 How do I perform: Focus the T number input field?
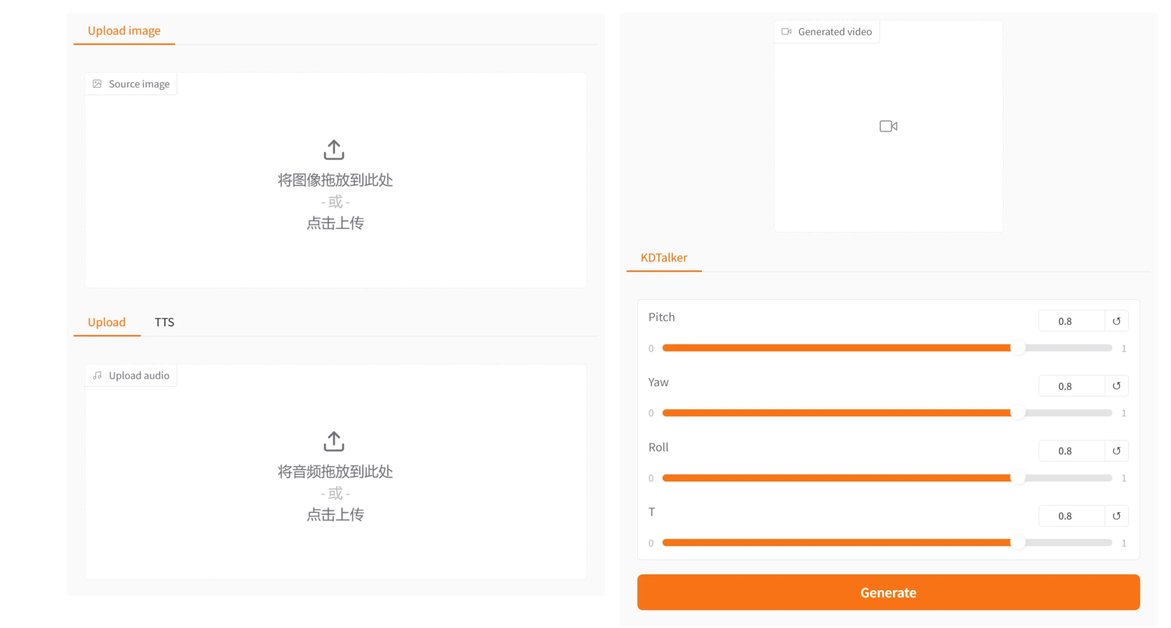tap(1071, 516)
